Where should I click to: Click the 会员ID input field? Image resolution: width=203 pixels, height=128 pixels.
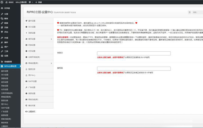point(134,53)
